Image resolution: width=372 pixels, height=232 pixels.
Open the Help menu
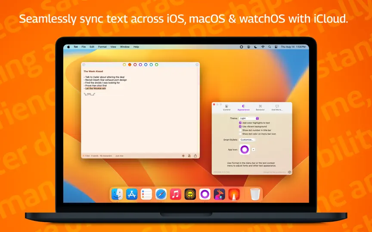(136, 47)
